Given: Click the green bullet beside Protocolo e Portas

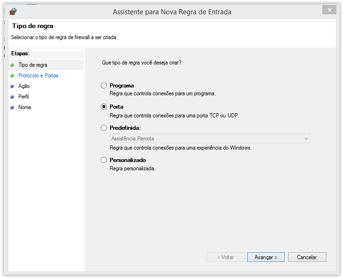Looking at the screenshot, I should [x=12, y=76].
